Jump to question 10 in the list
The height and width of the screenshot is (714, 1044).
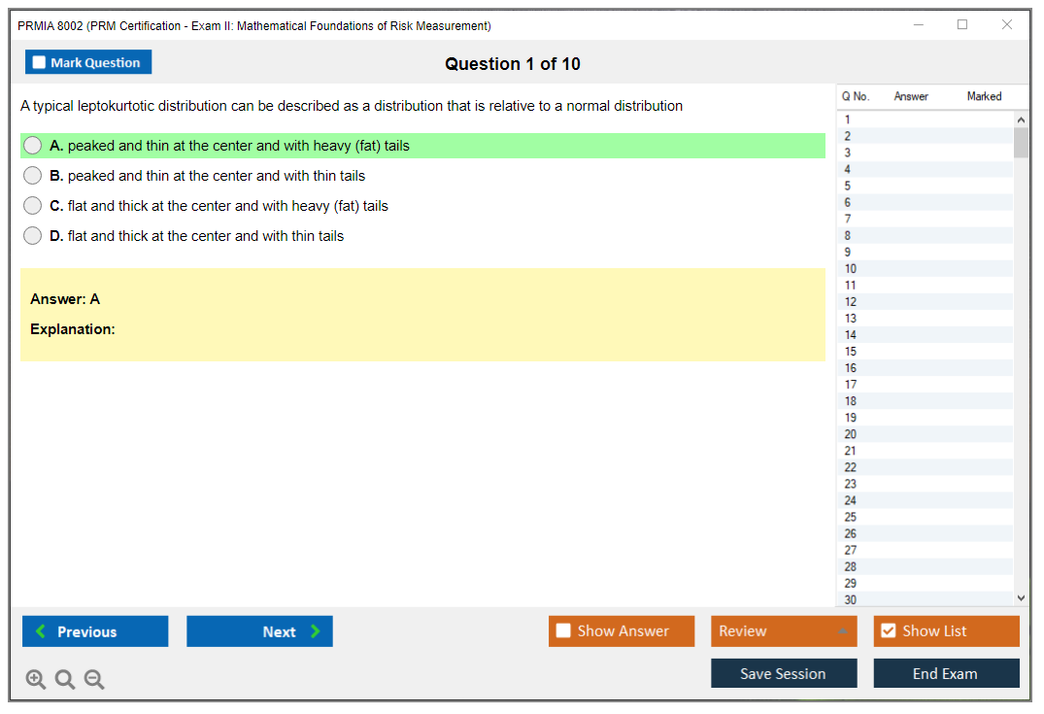click(851, 269)
